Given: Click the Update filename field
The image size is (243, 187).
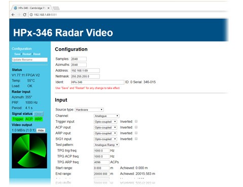Looking at the screenshot, I should (x=29, y=60).
